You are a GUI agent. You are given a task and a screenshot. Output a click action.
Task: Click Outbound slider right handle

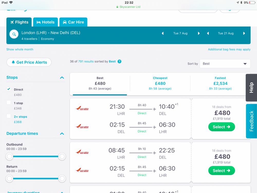click(62, 156)
